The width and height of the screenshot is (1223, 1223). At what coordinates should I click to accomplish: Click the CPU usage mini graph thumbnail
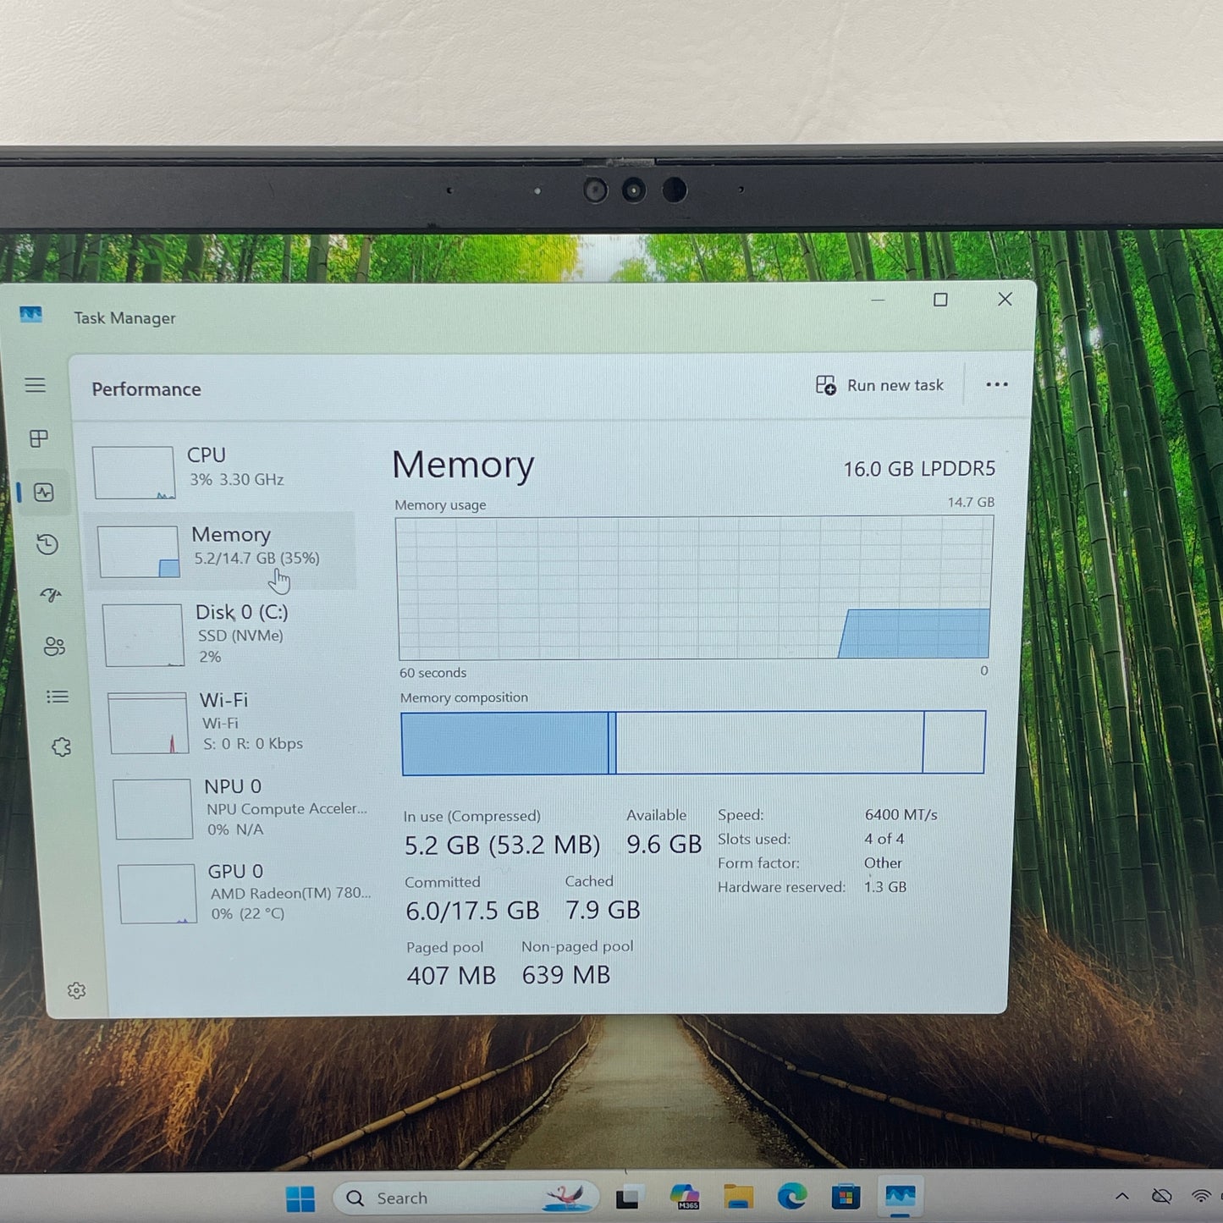(134, 472)
